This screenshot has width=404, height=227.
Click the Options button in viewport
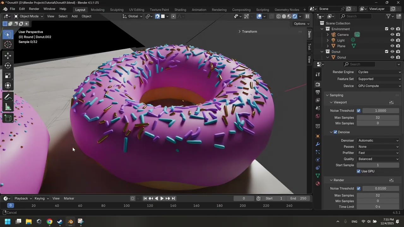(301, 24)
